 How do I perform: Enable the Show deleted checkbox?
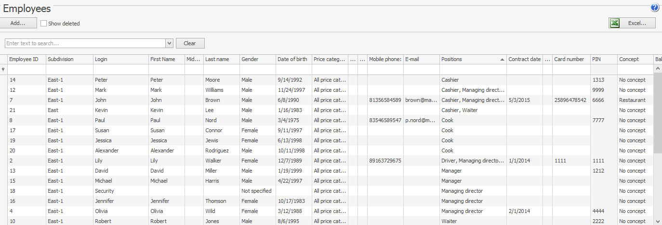pos(44,24)
